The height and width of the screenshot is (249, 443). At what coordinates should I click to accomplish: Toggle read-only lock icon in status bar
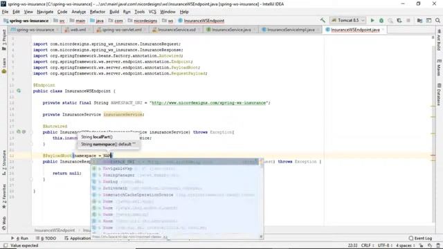[x=421, y=246]
